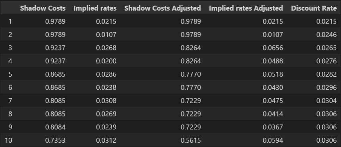Click Implied rates cell 0.0200 in row 4
This screenshot has height=147, width=341.
click(x=106, y=61)
